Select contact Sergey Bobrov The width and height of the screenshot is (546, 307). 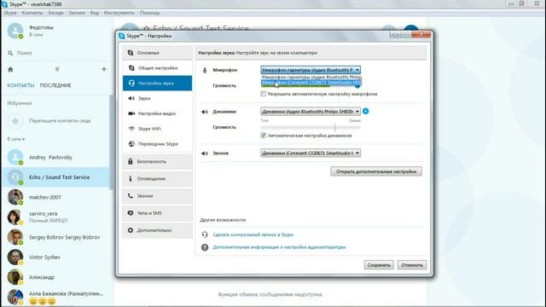[x=55, y=237]
